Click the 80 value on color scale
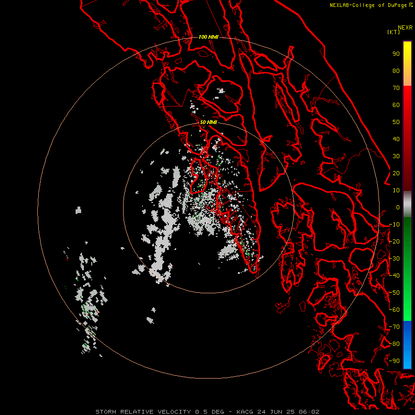This screenshot has height=415, width=415. click(396, 71)
